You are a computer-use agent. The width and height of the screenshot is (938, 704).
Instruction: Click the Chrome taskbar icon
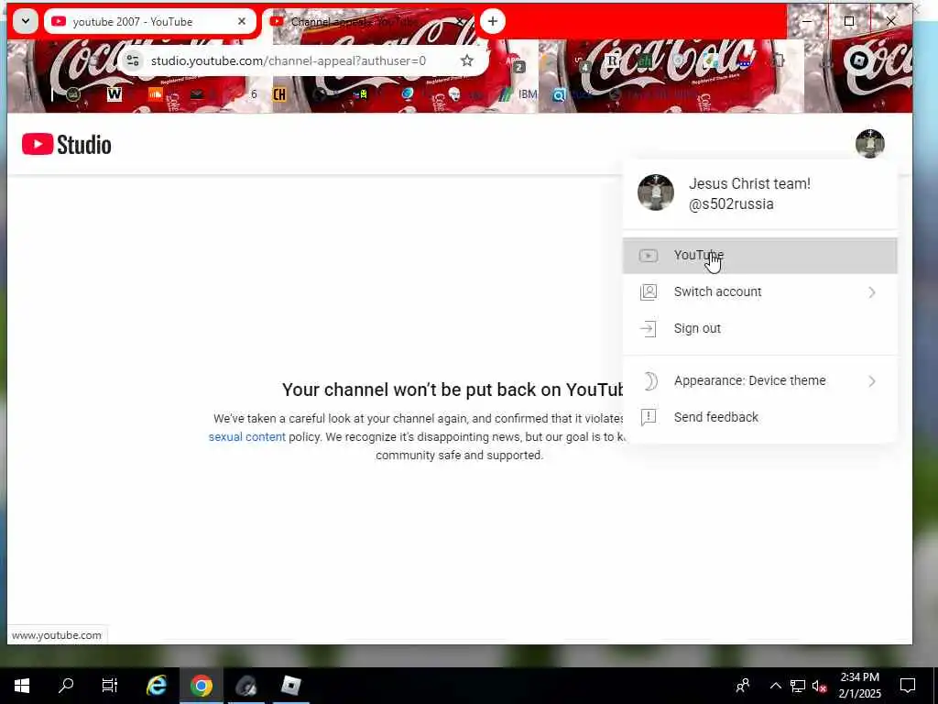click(x=201, y=686)
